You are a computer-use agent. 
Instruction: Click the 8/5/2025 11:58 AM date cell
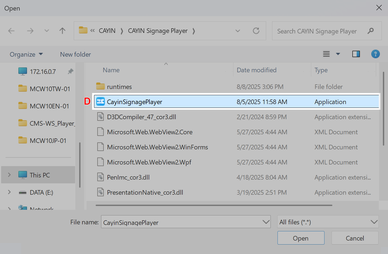click(x=262, y=102)
